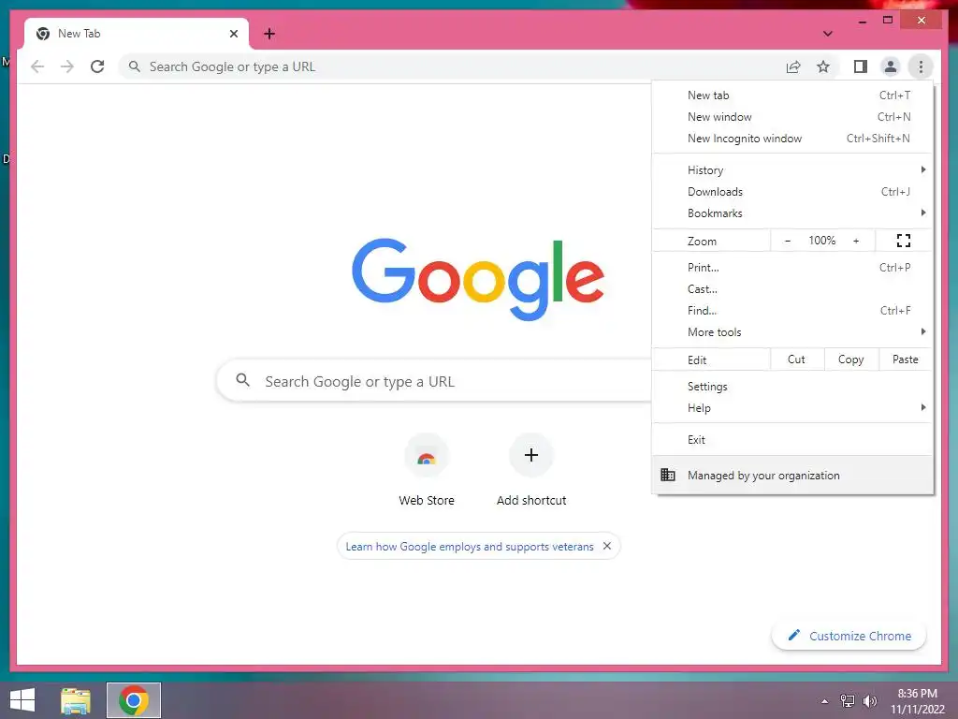Click Managed by your organization
This screenshot has height=719, width=958.
(x=792, y=475)
